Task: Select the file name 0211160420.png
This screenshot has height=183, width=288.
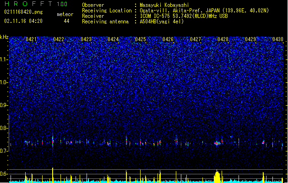Action: (23, 12)
